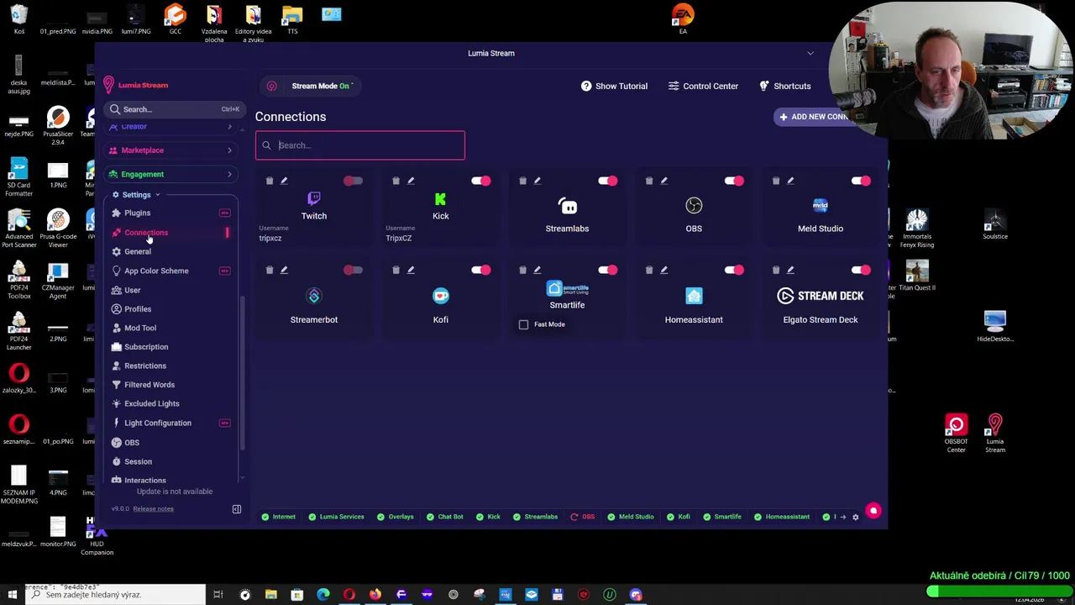1075x605 pixels.
Task: Edit the Streamerbot connection
Action: tap(284, 270)
